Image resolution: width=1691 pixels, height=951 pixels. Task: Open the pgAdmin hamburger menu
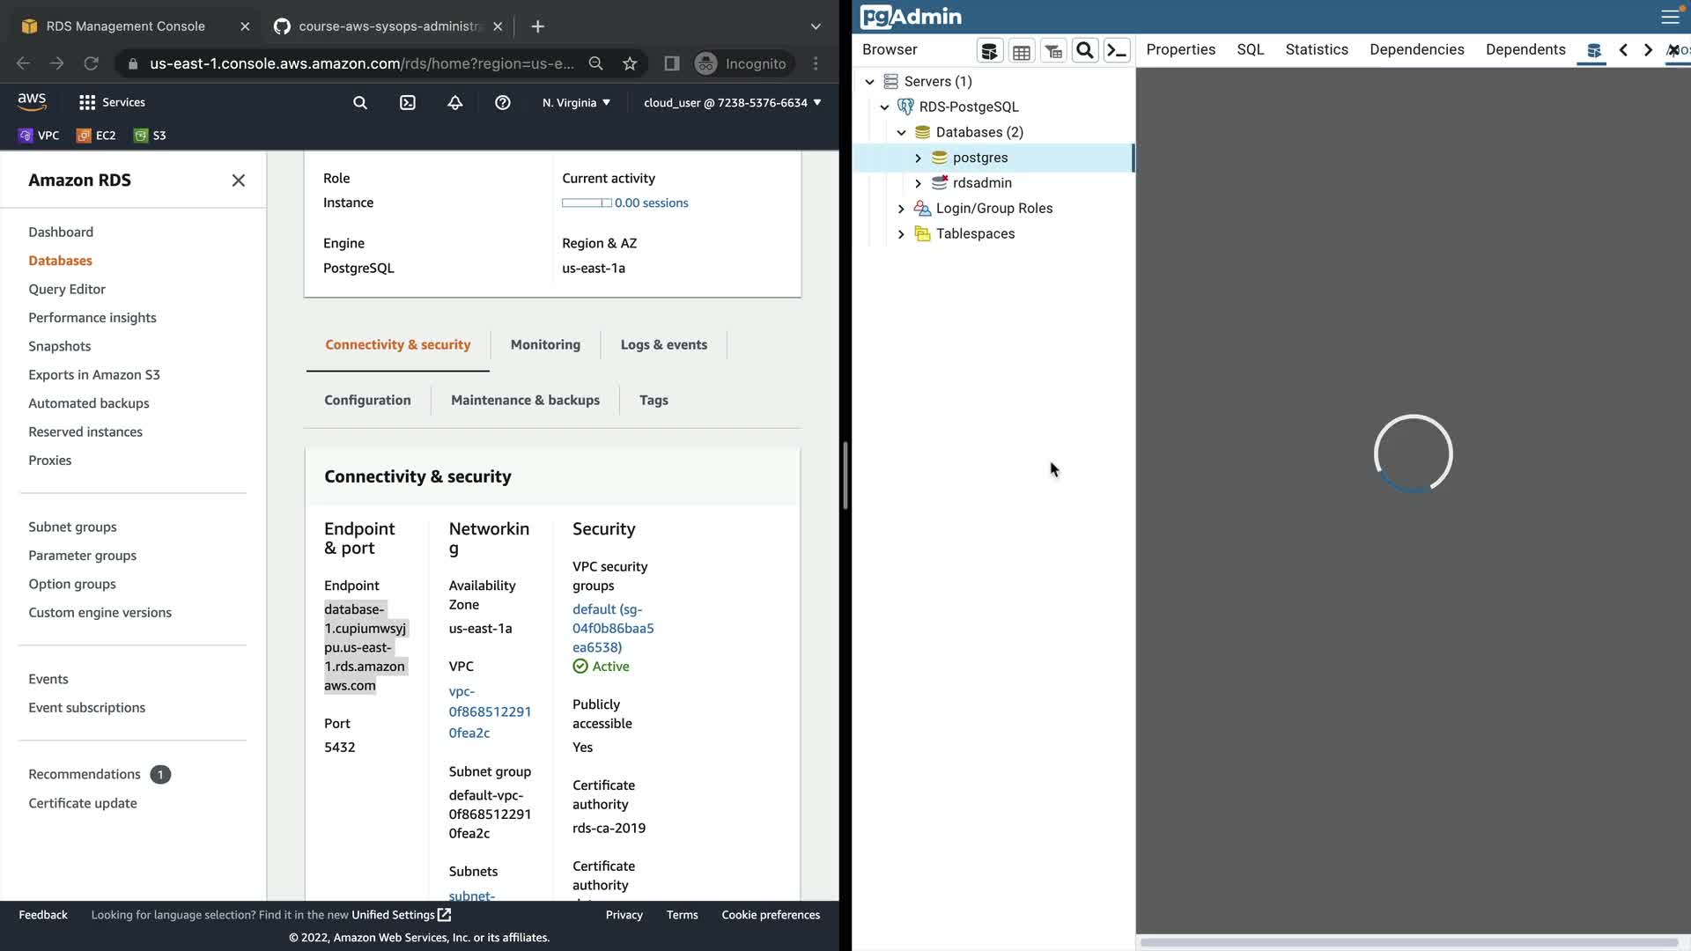click(x=1670, y=17)
